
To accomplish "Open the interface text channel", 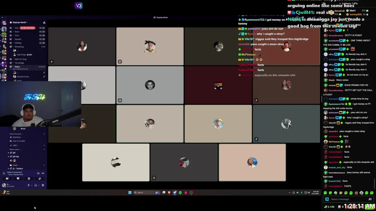I will tap(16, 137).
